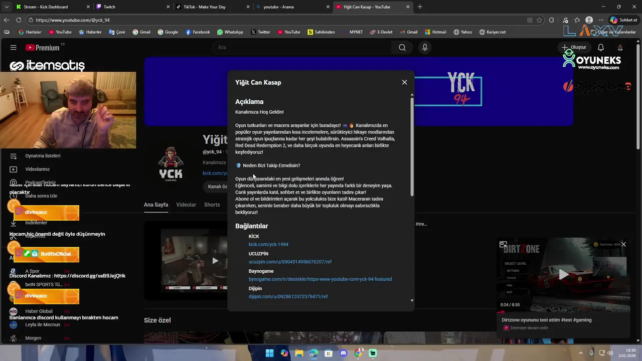
Task: Click the Sohbet et Copilot button
Action: 623,20
